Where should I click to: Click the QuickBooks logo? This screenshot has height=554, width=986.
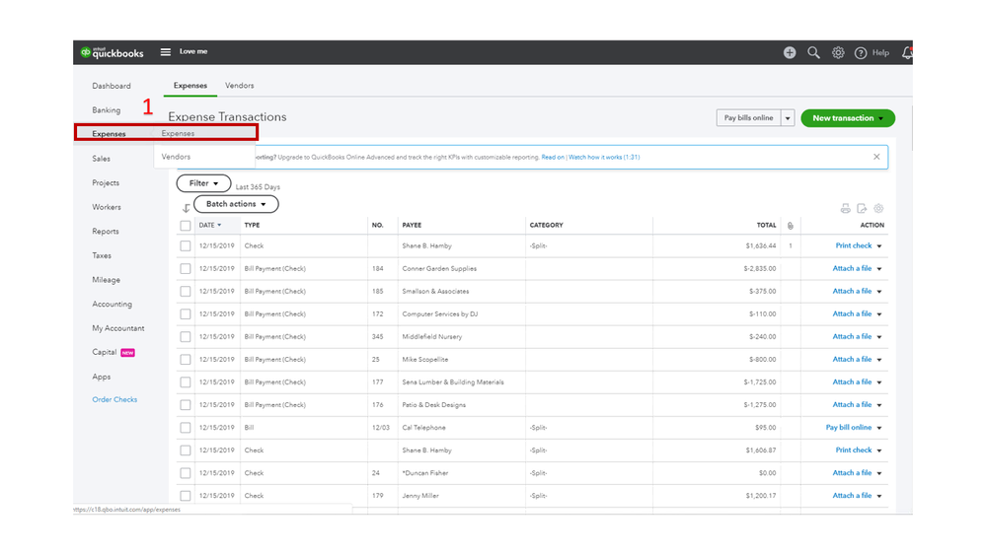(x=112, y=53)
